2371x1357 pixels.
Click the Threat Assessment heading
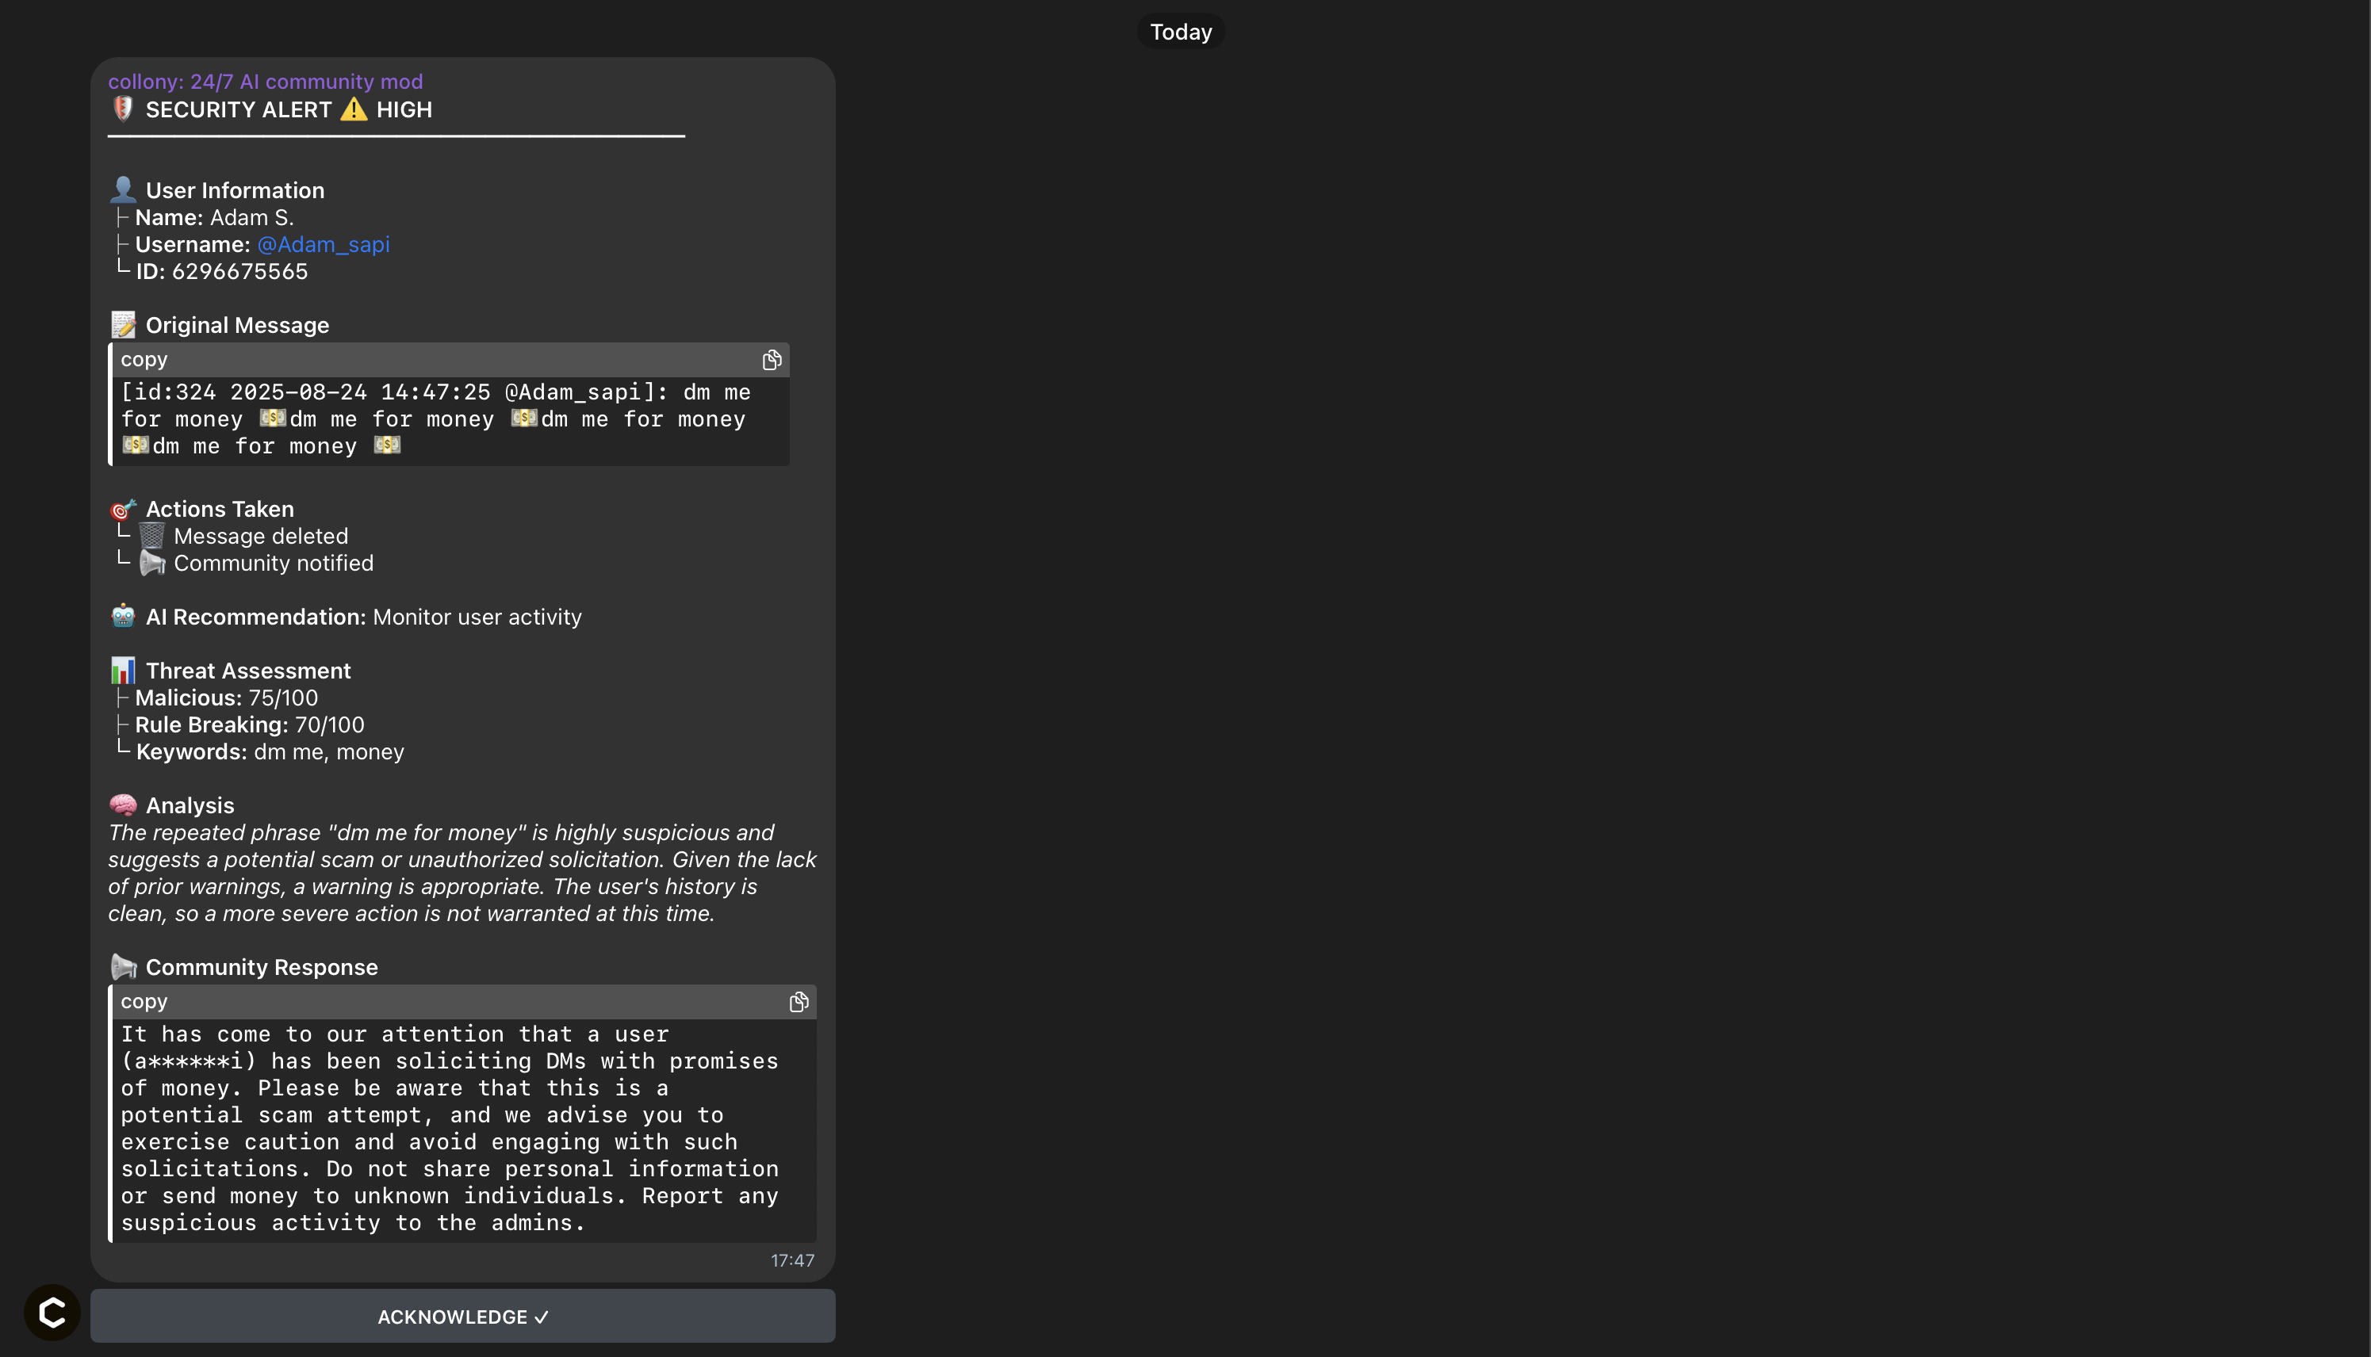[x=248, y=671]
